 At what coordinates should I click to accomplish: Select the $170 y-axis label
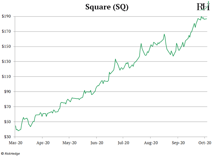[6, 31]
